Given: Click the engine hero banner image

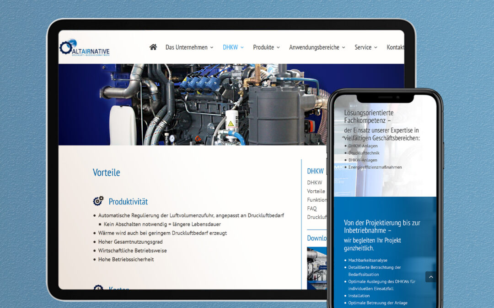Looking at the screenshot, I should pos(192,104).
